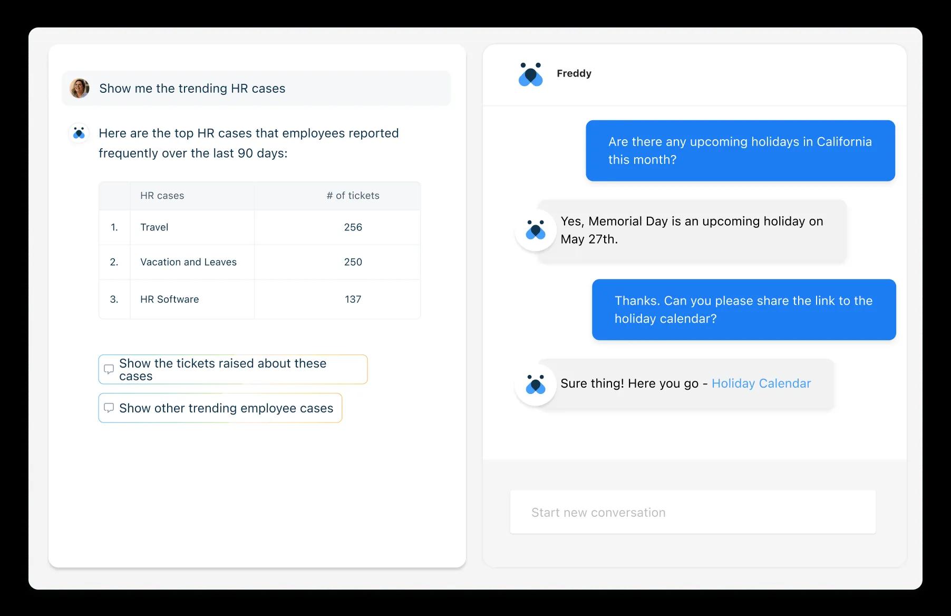Image resolution: width=951 pixels, height=616 pixels.
Task: Click the share the link to holiday calendar bubble
Action: pyautogui.click(x=744, y=310)
